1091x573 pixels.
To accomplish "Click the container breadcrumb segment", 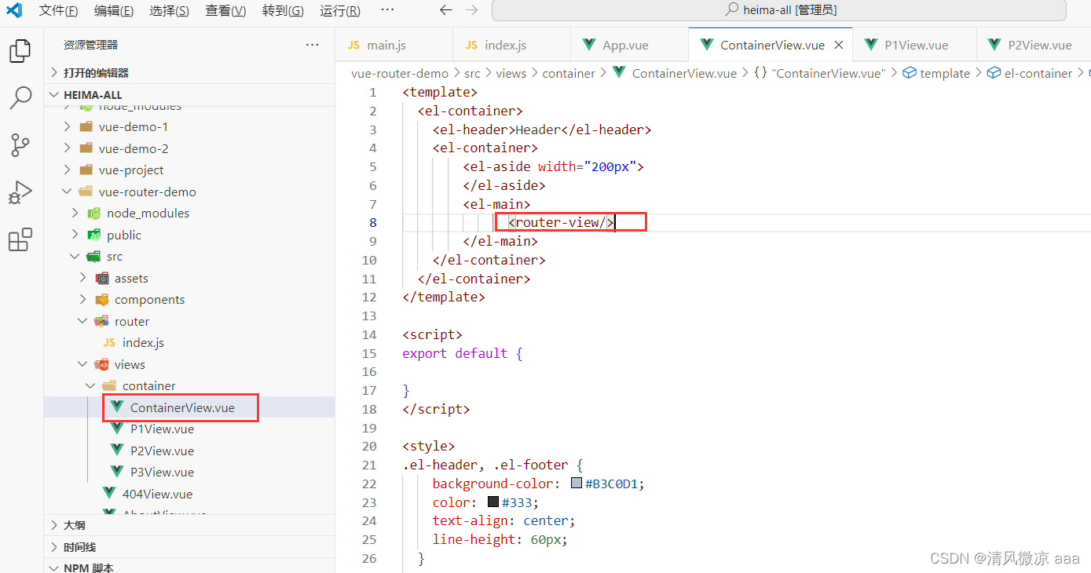I will pos(569,73).
